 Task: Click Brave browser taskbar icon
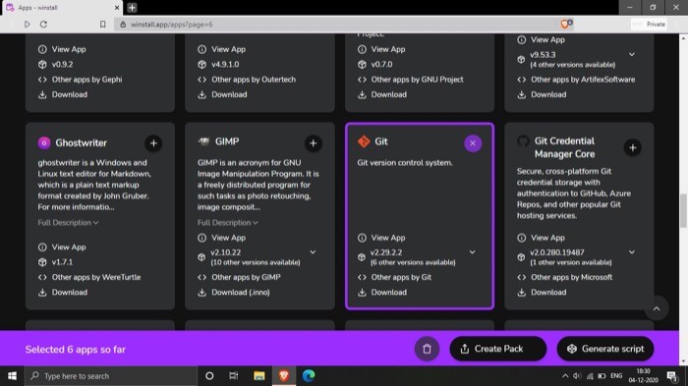click(x=284, y=376)
